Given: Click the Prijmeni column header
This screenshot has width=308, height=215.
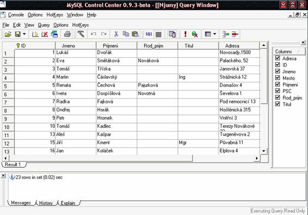Looking at the screenshot, I should (116, 46).
